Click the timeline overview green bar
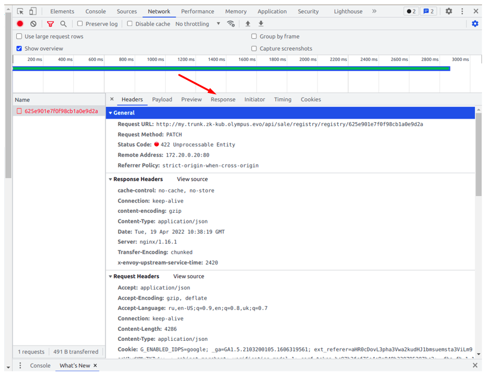 tap(231, 69)
